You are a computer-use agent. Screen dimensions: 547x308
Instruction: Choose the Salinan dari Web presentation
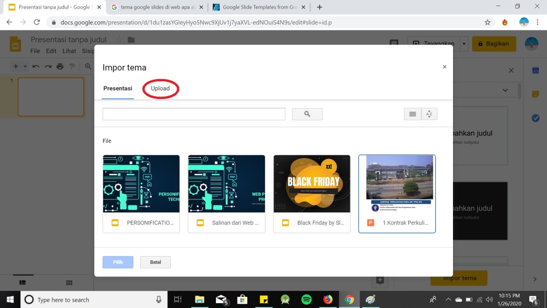(x=226, y=184)
